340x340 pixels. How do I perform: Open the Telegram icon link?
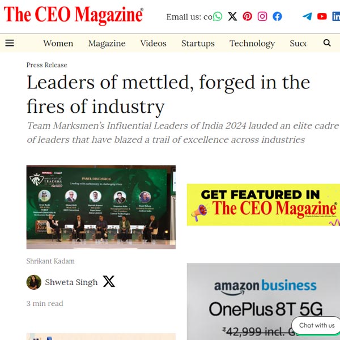[x=307, y=16]
